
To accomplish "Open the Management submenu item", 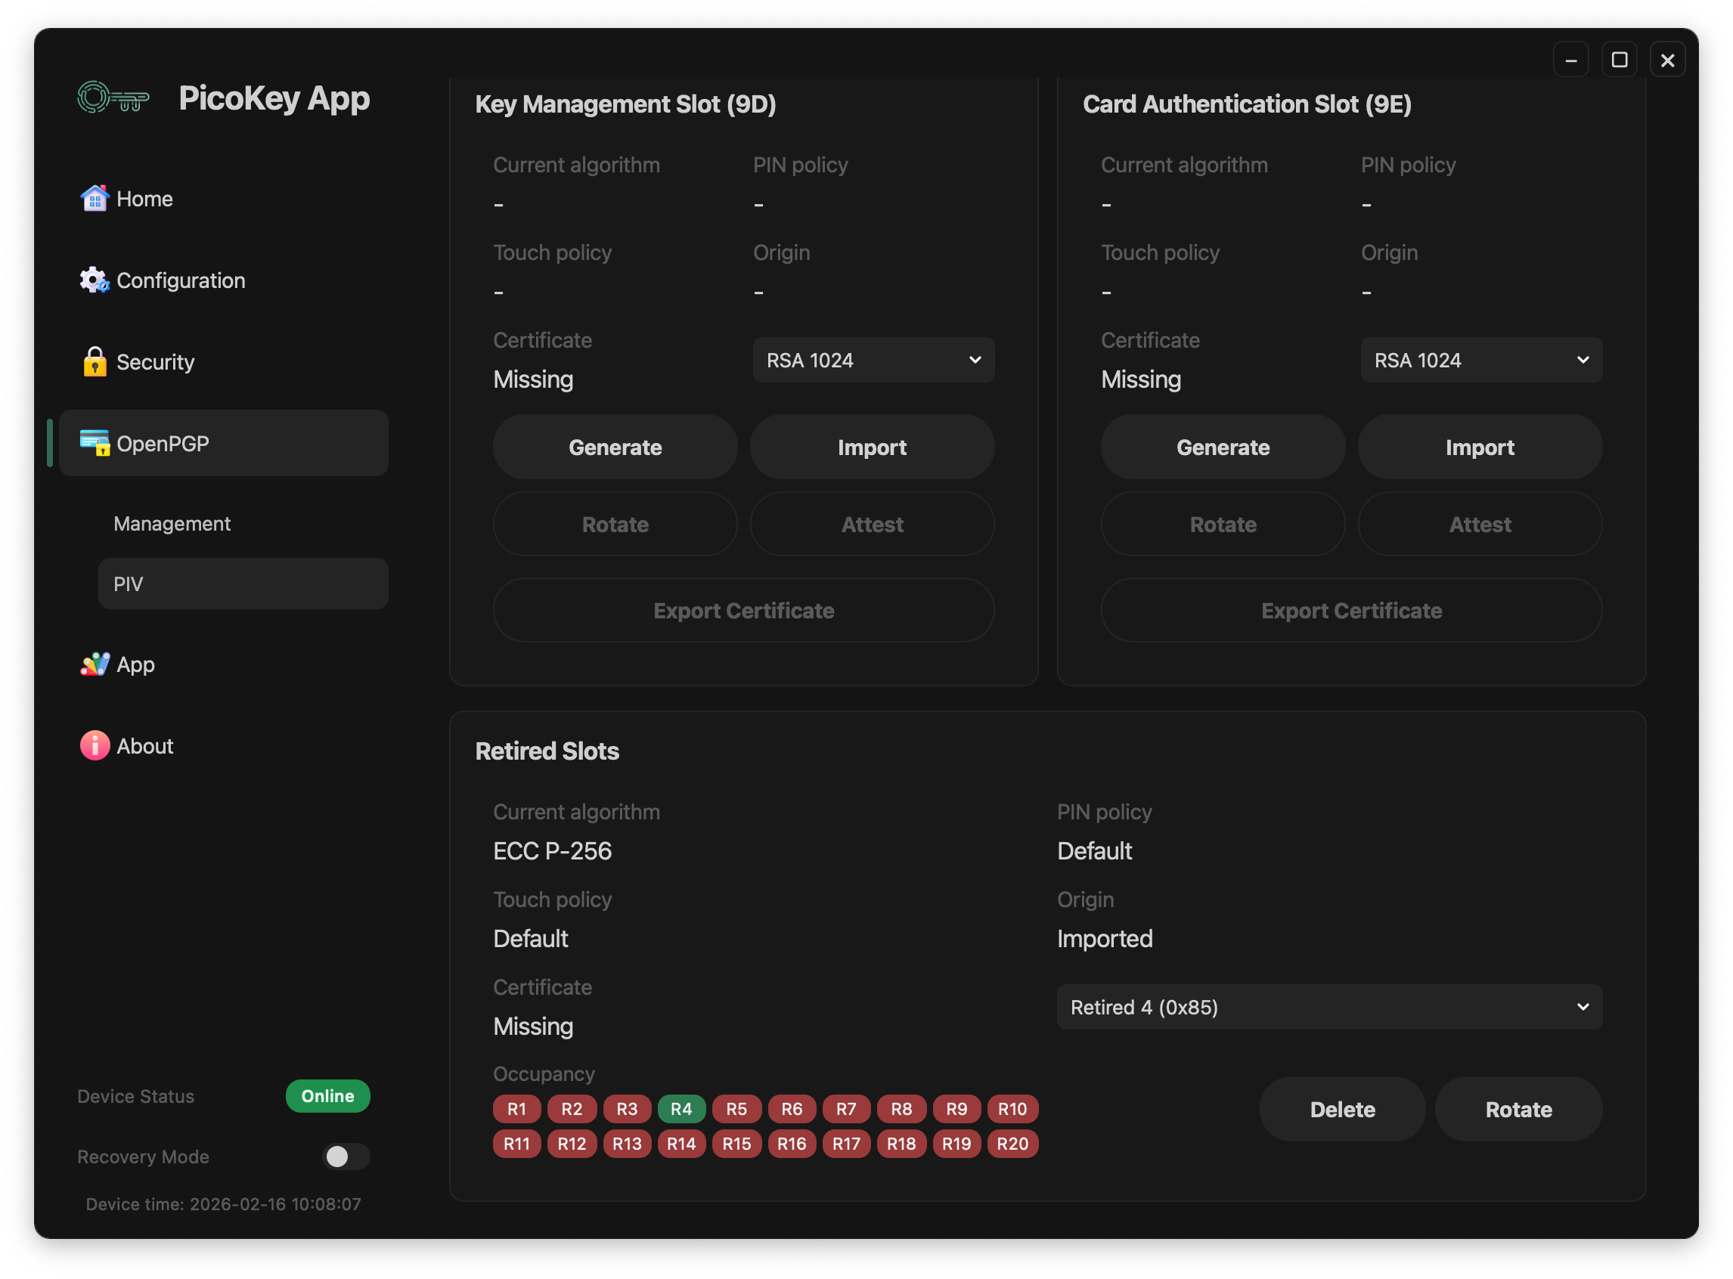I will point(172,524).
